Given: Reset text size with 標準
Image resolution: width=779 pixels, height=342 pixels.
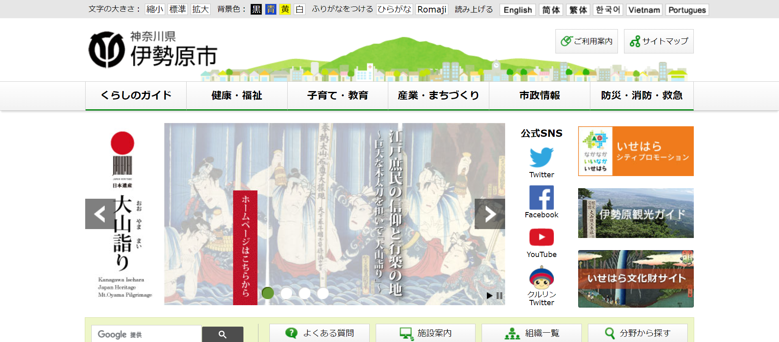Looking at the screenshot, I should (x=178, y=9).
